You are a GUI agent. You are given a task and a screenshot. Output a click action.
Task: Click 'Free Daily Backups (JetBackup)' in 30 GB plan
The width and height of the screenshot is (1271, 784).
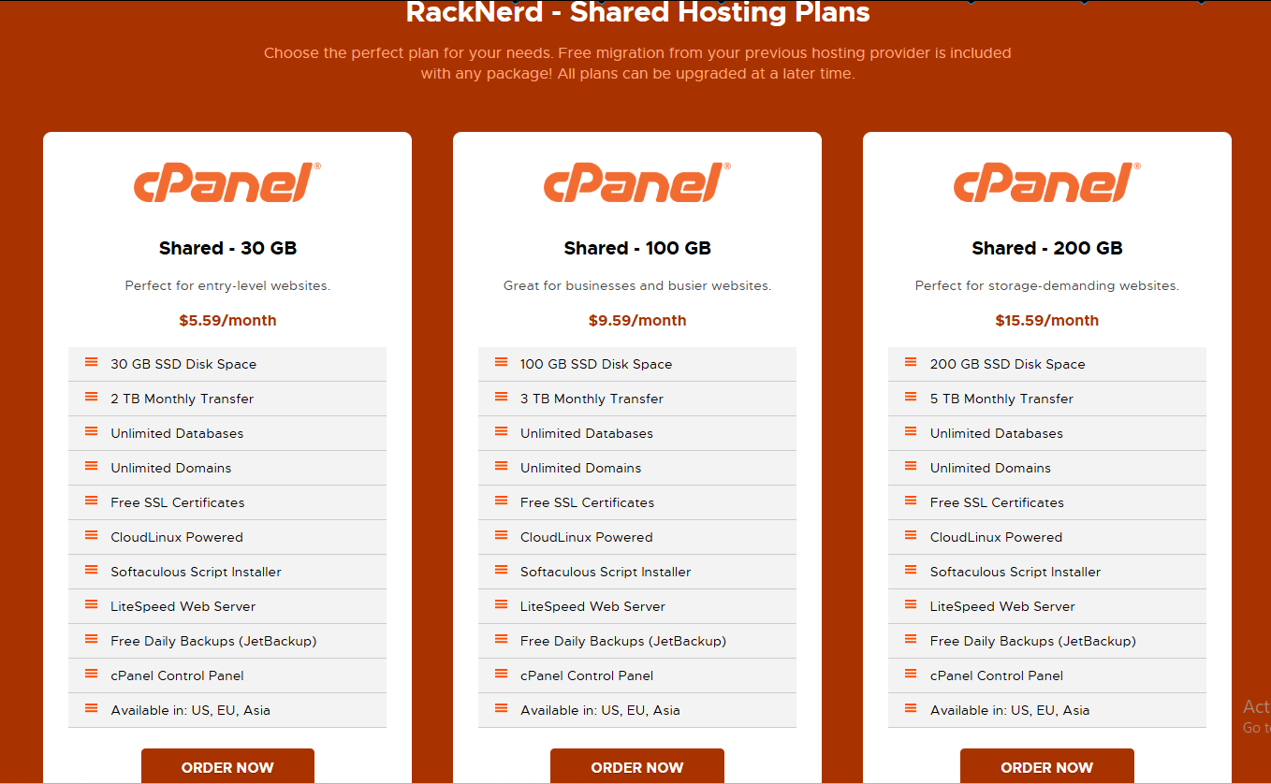click(213, 641)
